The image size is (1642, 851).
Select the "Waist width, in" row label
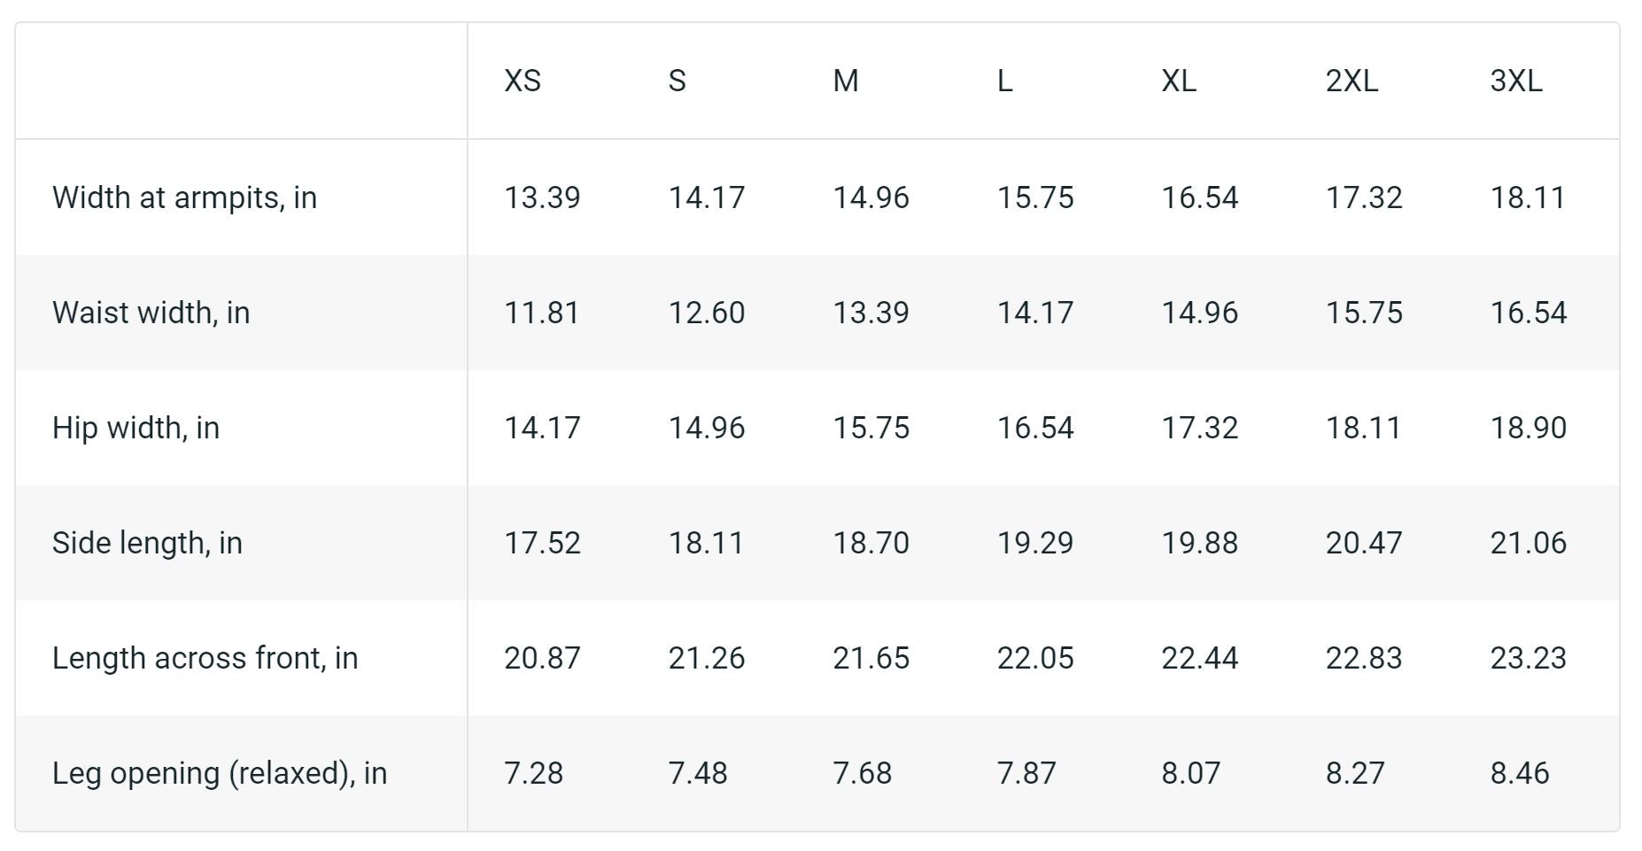coord(151,313)
